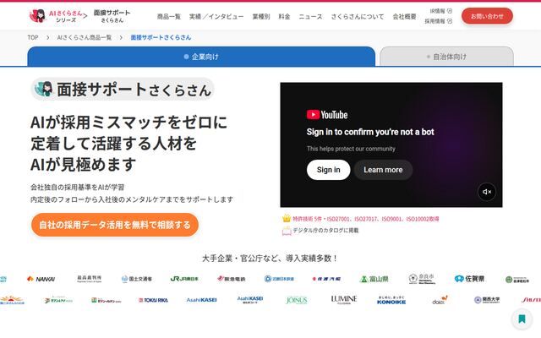The height and width of the screenshot is (338, 541).
Task: Click 面接サポートさくらさん breadcrumb item
Action: point(161,37)
